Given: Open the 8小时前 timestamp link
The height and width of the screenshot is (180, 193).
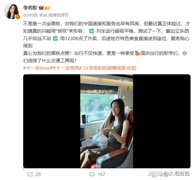Looking at the screenshot, I should point(30,15).
